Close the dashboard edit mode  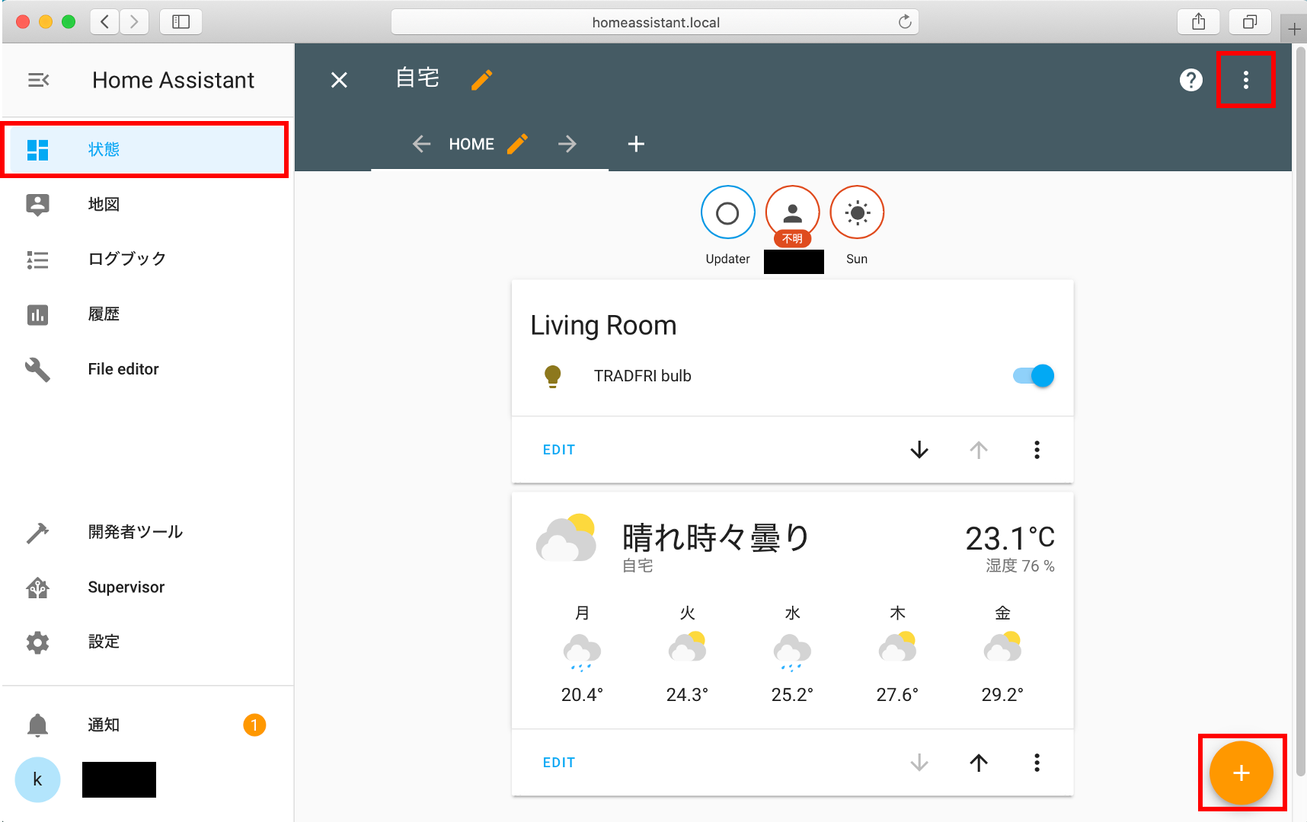(339, 80)
